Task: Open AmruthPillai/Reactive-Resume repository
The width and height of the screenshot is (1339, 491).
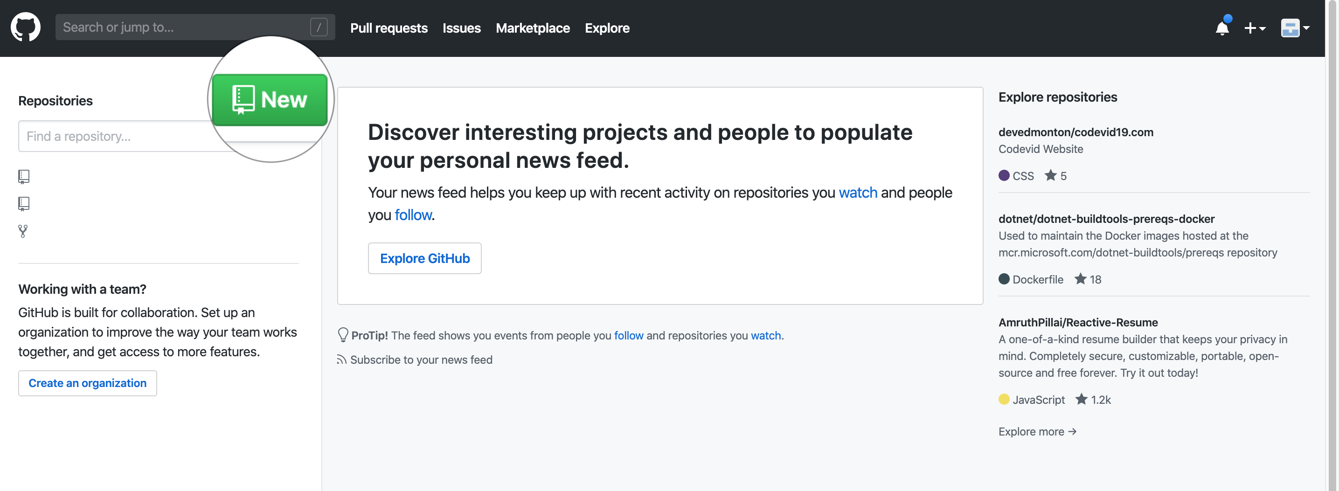Action: pyautogui.click(x=1077, y=322)
